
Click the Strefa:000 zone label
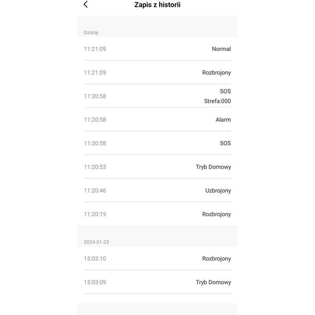pos(217,101)
